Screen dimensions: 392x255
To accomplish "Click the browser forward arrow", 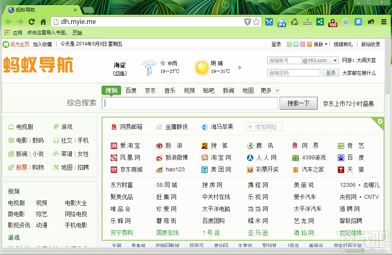I will coord(20,22).
